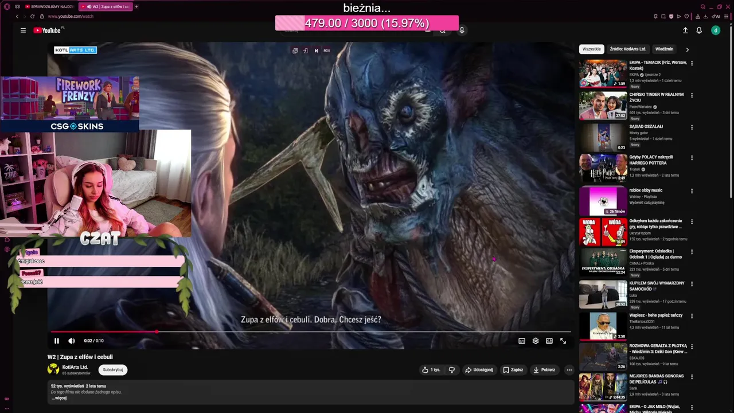Open options for Odkryłem każde zakończenie gry video
Screen dimensions: 734x413
[x=692, y=221]
